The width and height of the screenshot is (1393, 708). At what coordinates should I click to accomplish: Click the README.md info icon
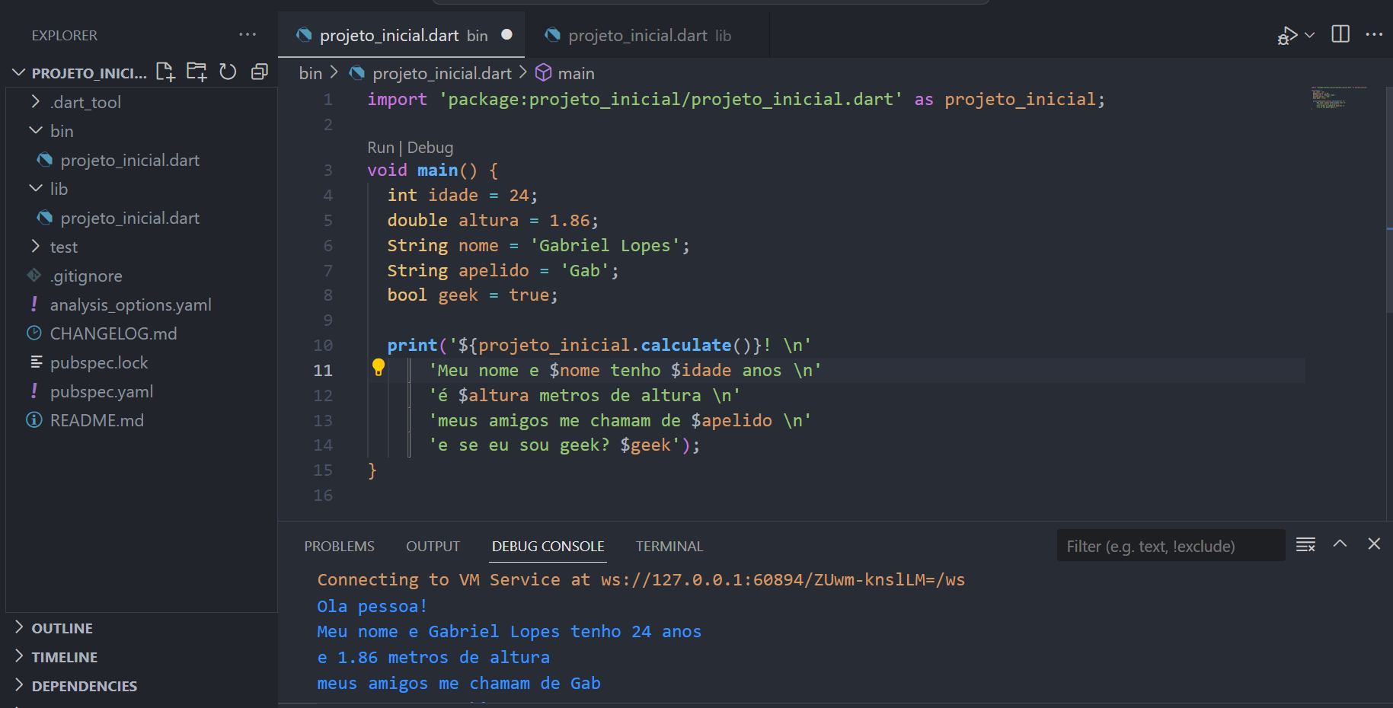(x=34, y=419)
